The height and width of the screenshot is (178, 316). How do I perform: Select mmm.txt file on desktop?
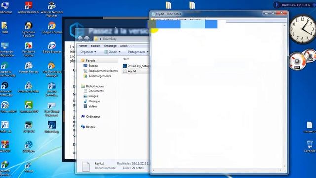point(310,127)
